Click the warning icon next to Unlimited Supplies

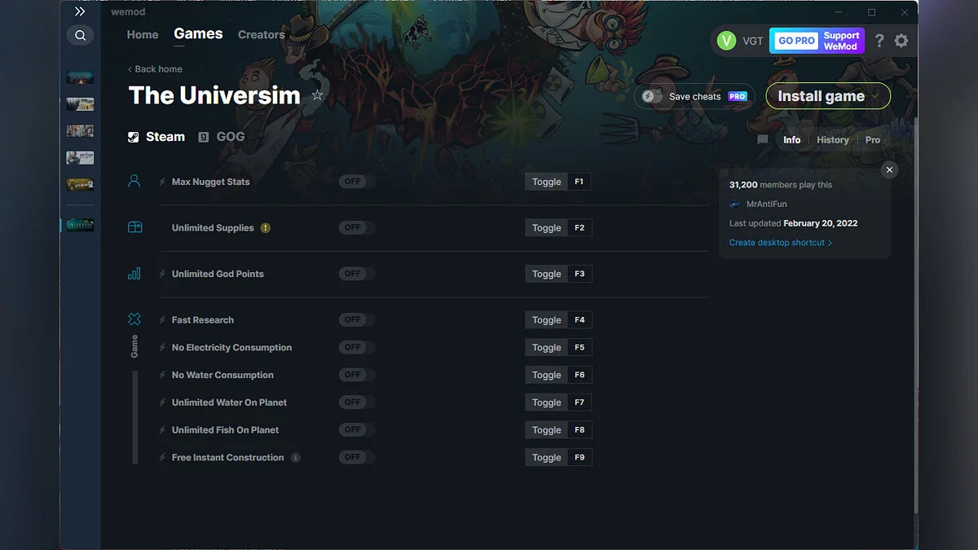(265, 228)
